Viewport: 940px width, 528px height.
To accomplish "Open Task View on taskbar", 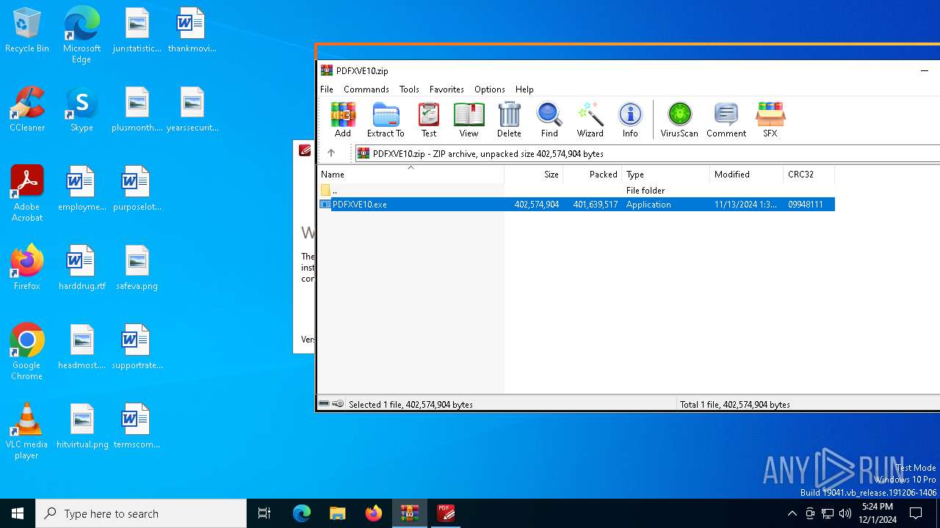I will tap(264, 513).
